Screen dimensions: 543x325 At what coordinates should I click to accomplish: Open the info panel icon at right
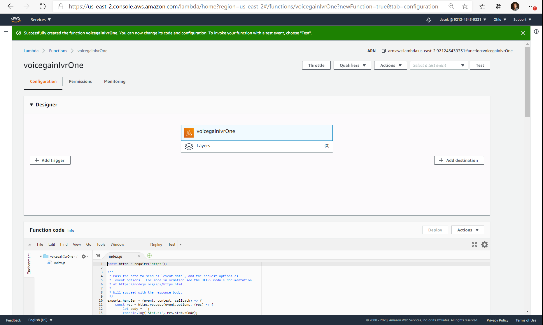[x=536, y=31]
